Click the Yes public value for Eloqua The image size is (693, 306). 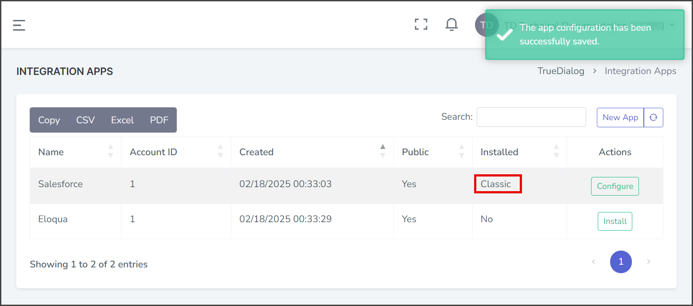(x=409, y=219)
